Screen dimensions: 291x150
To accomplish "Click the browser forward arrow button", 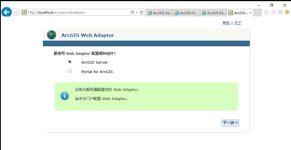I will click(16, 13).
